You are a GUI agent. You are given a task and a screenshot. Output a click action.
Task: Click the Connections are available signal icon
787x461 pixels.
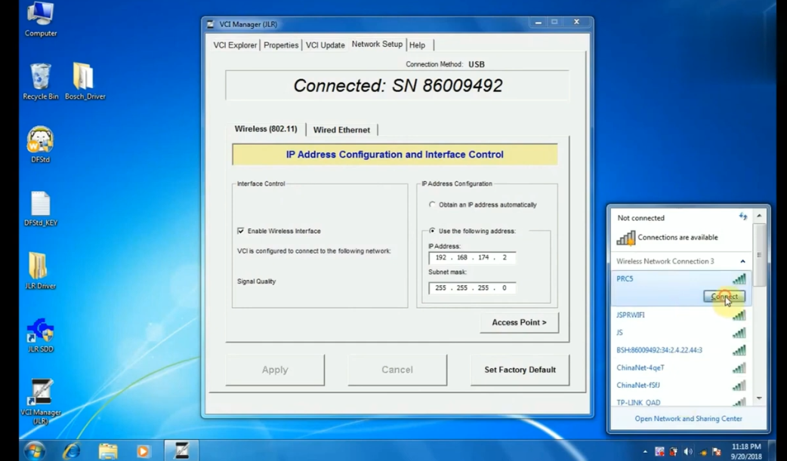(626, 238)
